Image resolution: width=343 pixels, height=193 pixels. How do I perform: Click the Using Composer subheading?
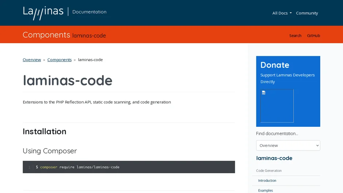click(x=50, y=151)
